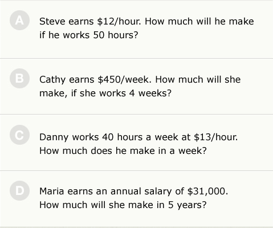Click the '$450/week' amount in option B
The height and width of the screenshot is (228, 273).
coord(124,79)
